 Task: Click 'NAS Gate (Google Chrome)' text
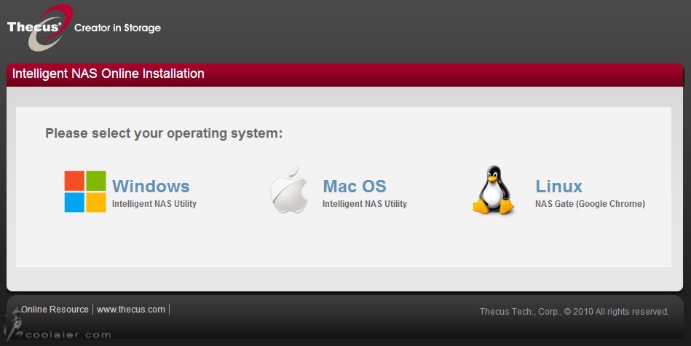(590, 204)
